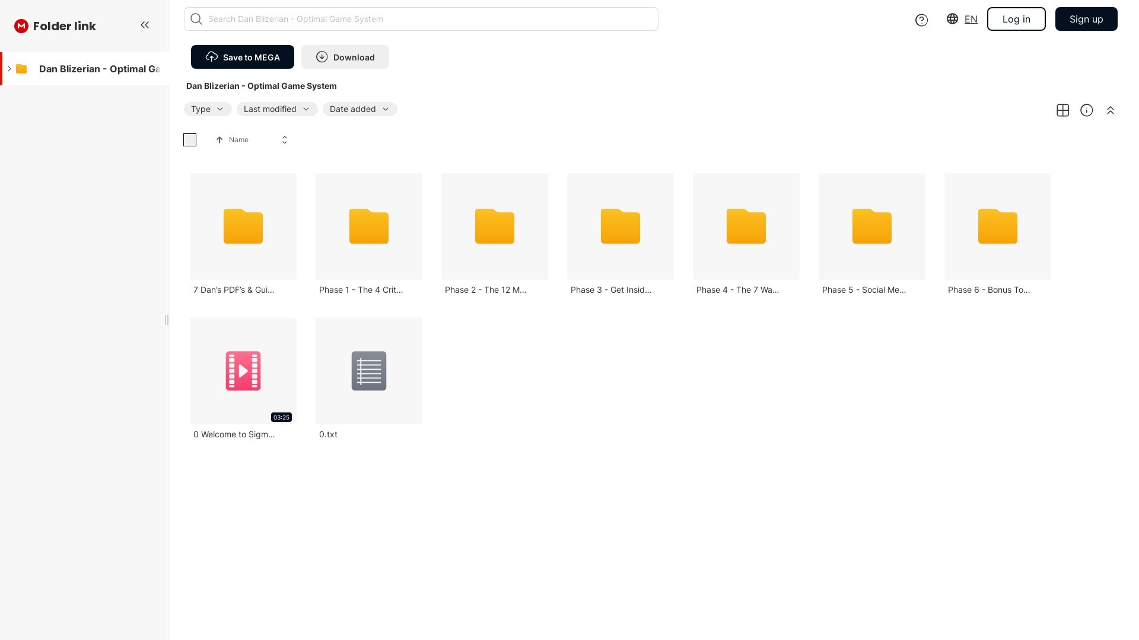Open the Type filter dropdown
The width and height of the screenshot is (1139, 640).
tap(207, 109)
